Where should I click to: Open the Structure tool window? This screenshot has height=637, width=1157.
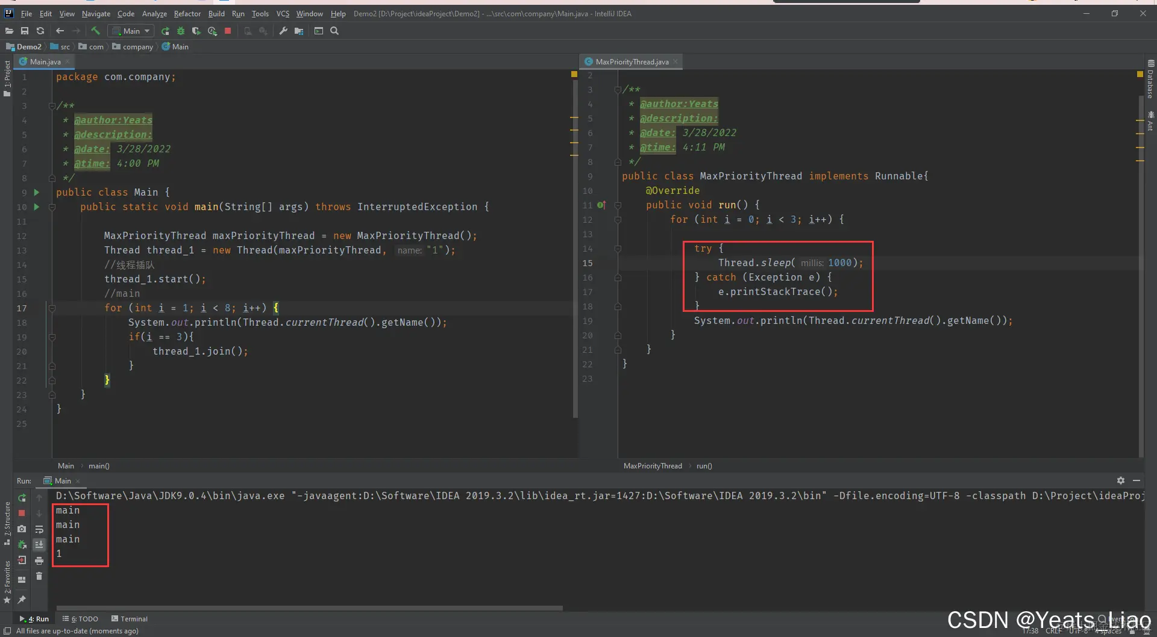click(x=7, y=523)
